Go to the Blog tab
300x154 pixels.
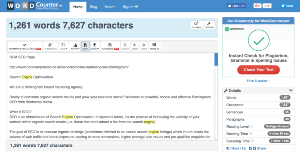93,7
